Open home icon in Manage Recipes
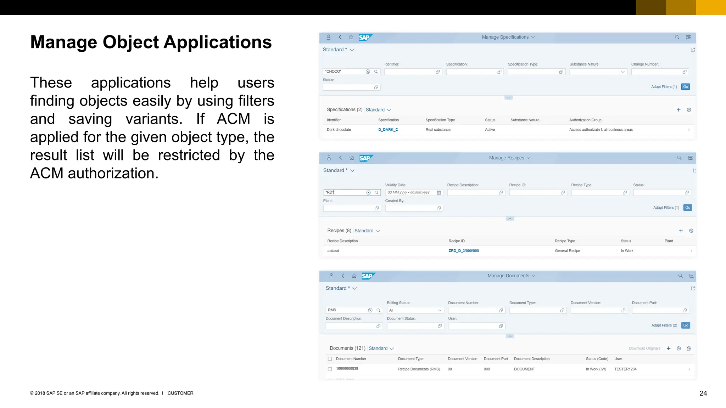 tap(352, 158)
